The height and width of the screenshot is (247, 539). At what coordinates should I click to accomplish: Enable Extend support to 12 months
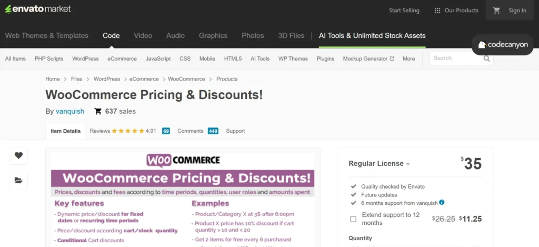[x=353, y=219]
